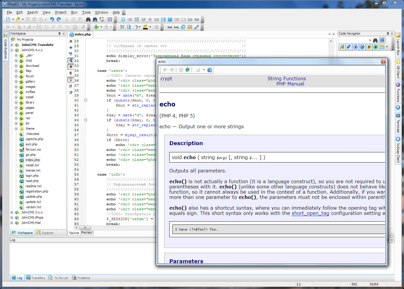Switch to the Preview tab

87,233
